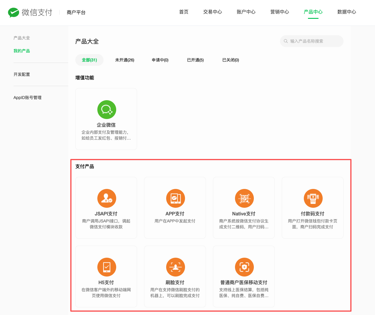Click the 增值功能 section heading
Viewport: 375px width, 315px height.
pos(85,78)
